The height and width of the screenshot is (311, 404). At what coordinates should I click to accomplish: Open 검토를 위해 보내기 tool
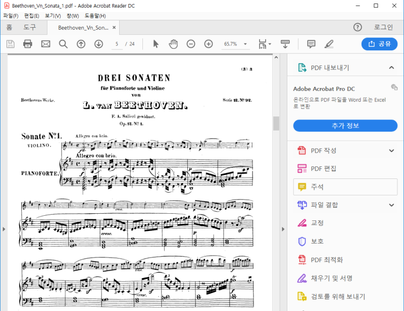338,296
